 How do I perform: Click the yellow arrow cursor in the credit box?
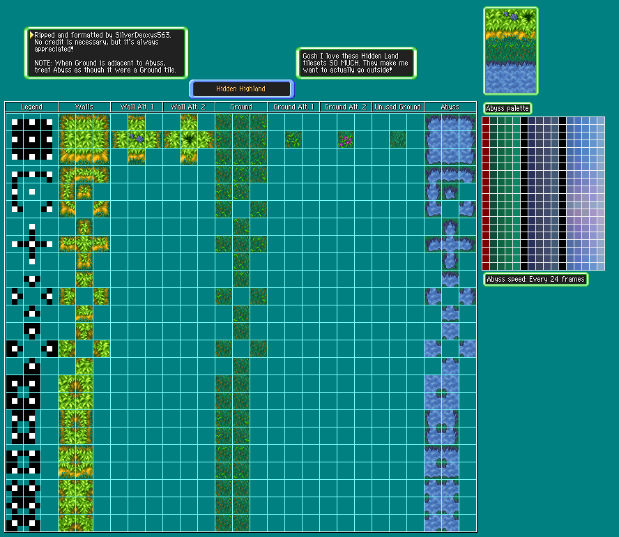click(x=31, y=35)
